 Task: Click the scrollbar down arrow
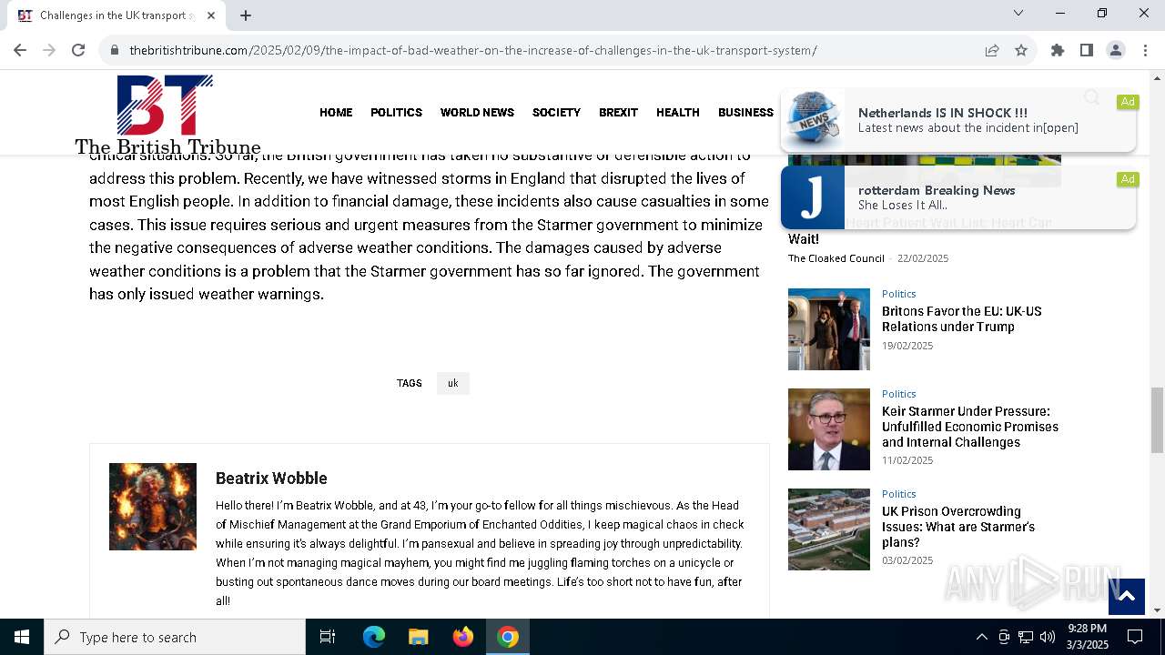[x=1157, y=610]
